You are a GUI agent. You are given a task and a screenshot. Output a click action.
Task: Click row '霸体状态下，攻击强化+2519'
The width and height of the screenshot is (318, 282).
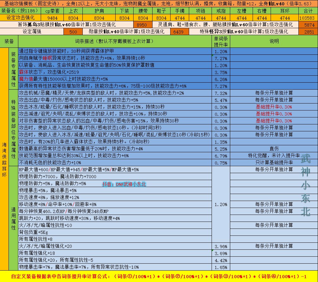tap(115, 72)
